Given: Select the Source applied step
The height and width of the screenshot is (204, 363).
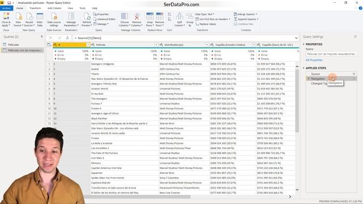Looking at the screenshot, I should pos(331,74).
